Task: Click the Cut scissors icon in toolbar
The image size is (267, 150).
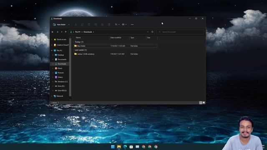Action: click(76, 25)
